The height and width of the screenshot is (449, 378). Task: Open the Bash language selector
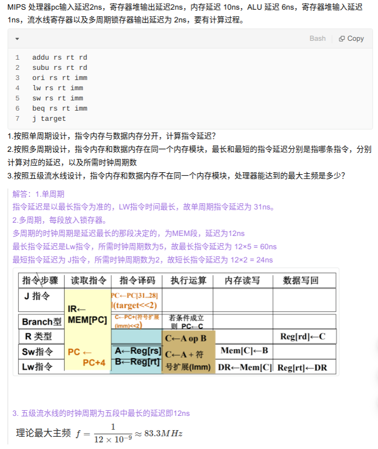point(317,39)
